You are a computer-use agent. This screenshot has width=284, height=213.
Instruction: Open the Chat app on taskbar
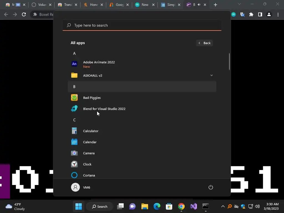(132, 206)
